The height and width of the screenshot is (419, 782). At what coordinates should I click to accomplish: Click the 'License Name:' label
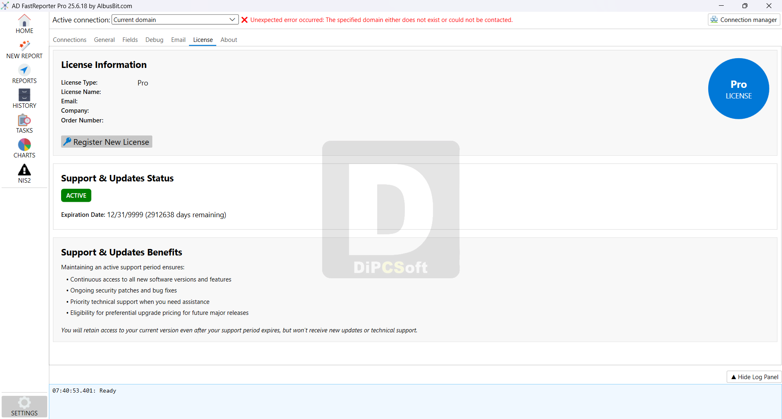[81, 92]
